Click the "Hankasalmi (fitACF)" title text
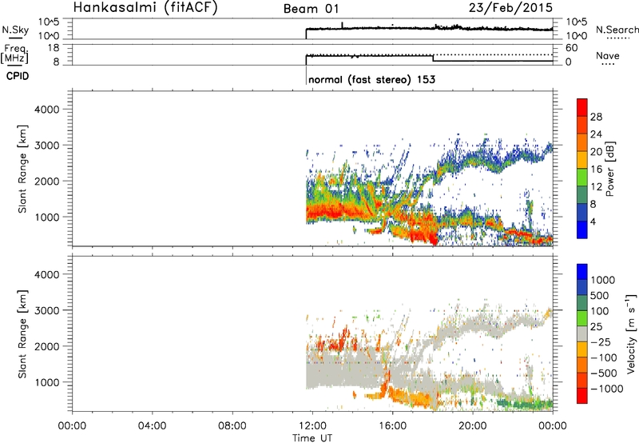The width and height of the screenshot is (639, 443). pos(145,8)
